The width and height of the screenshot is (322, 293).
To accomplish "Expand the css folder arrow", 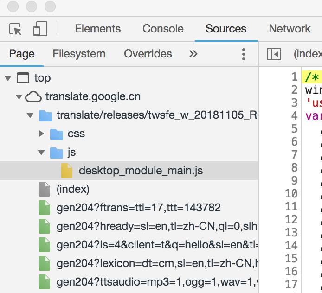I will 41,134.
